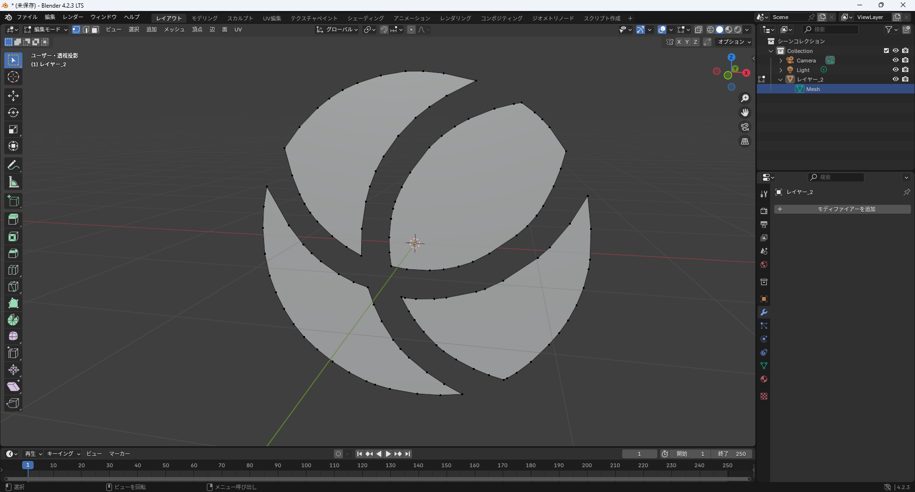Image resolution: width=915 pixels, height=492 pixels.
Task: Toggle camera view icon in viewport
Action: point(744,127)
